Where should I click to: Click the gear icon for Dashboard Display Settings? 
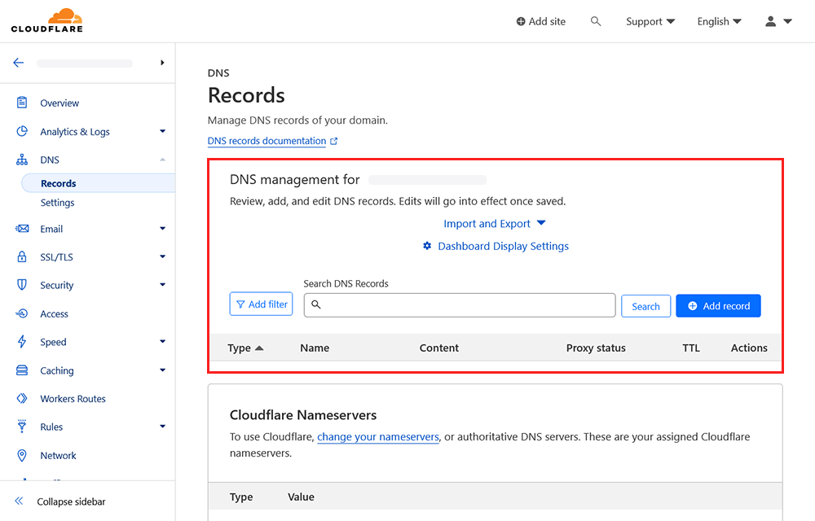(427, 246)
